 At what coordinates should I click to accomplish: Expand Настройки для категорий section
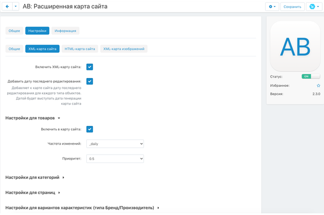click(35, 178)
